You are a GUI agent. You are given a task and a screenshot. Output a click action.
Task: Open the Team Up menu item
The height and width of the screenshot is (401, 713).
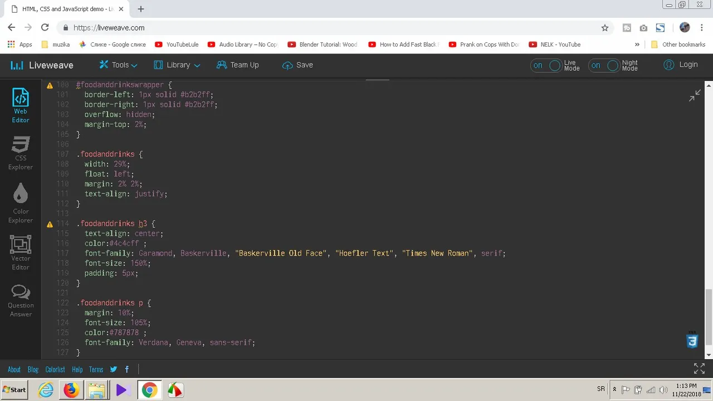pyautogui.click(x=238, y=65)
